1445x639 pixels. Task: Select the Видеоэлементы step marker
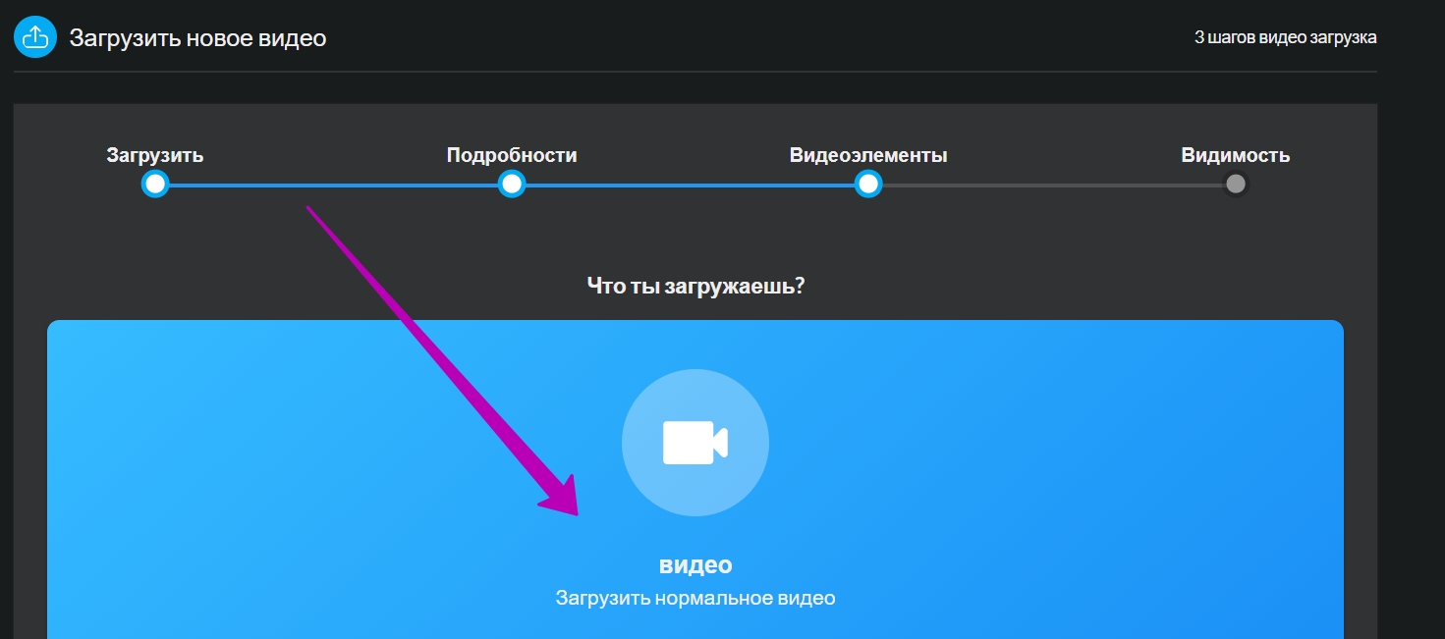[868, 184]
